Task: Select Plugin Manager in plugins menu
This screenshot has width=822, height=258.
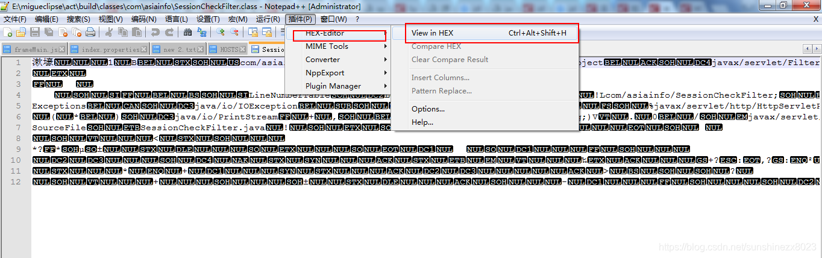Action: tap(339, 86)
